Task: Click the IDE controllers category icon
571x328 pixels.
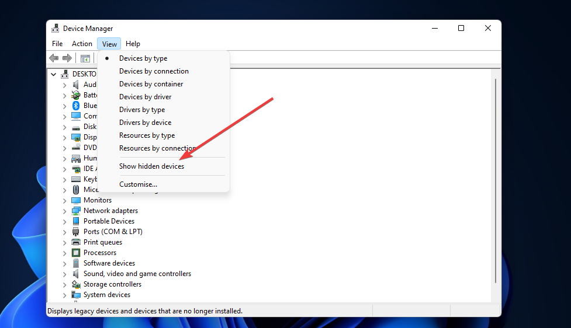Action: tap(76, 169)
